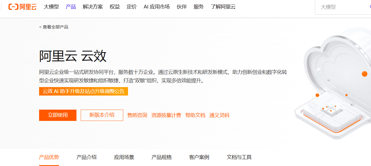The image size is (371, 166).
Task: Click the 阿里云 云效 page heading
Action: pyautogui.click(x=73, y=56)
